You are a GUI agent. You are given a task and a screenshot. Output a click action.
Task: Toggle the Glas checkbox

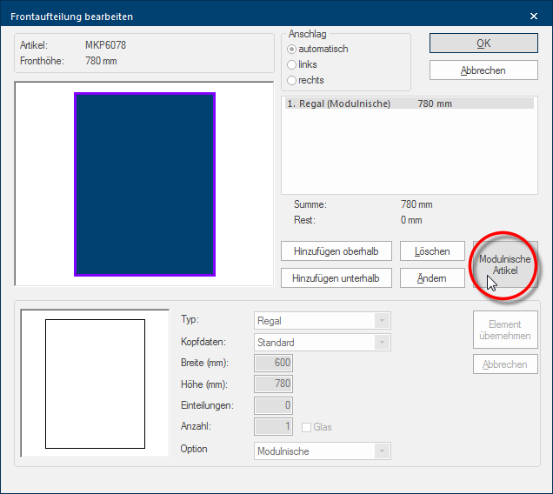[x=307, y=427]
